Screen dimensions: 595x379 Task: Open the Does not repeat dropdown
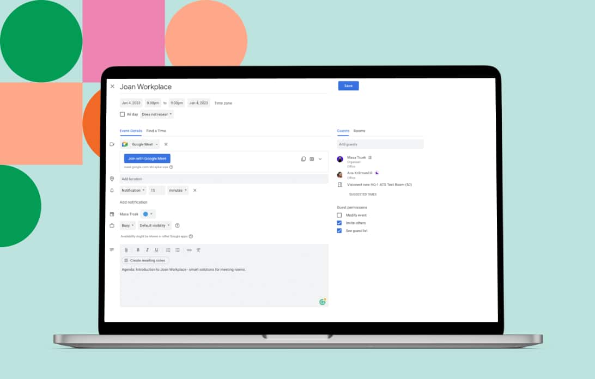click(x=156, y=114)
